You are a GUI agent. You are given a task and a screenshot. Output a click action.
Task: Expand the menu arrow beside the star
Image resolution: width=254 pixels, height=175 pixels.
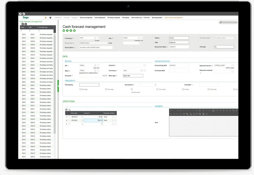tap(51, 18)
